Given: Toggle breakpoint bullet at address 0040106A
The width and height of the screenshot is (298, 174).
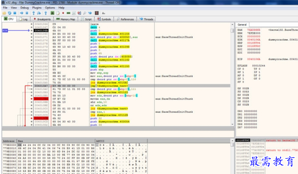Looking at the screenshot, I should coord(31,31).
